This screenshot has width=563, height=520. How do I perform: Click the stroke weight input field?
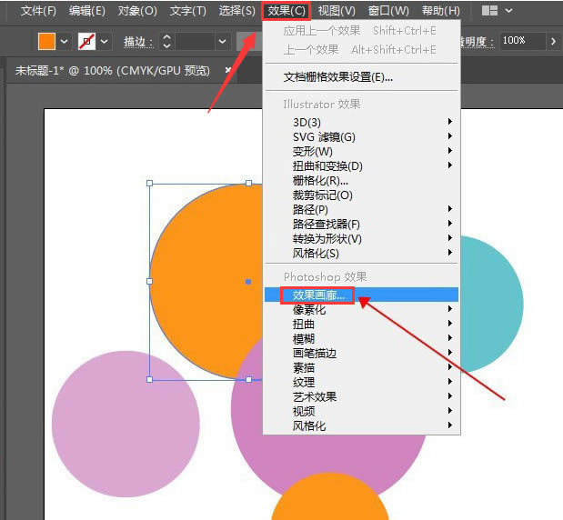(x=195, y=41)
